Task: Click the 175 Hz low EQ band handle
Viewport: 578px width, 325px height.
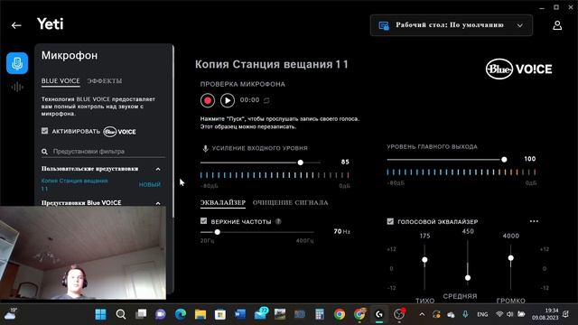Action: [424, 260]
